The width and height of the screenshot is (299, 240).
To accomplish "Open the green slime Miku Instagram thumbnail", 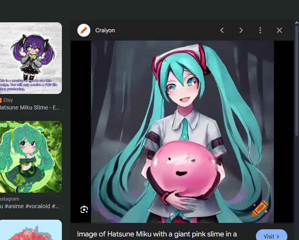I will (x=30, y=157).
